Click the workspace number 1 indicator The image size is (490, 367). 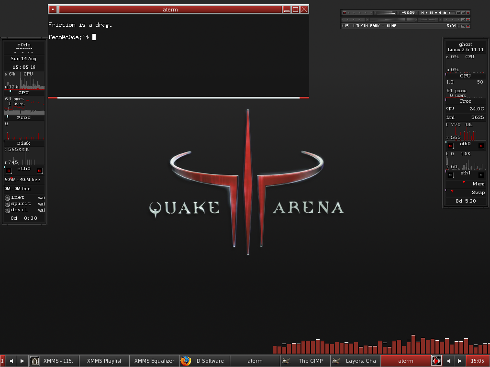click(2, 361)
